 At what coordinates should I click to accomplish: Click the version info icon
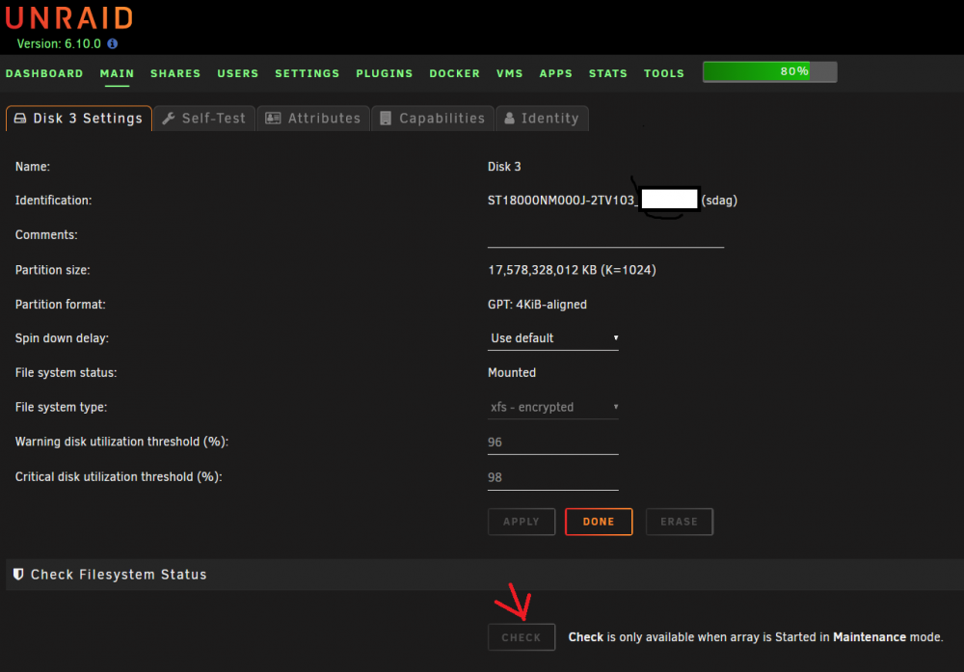click(113, 43)
